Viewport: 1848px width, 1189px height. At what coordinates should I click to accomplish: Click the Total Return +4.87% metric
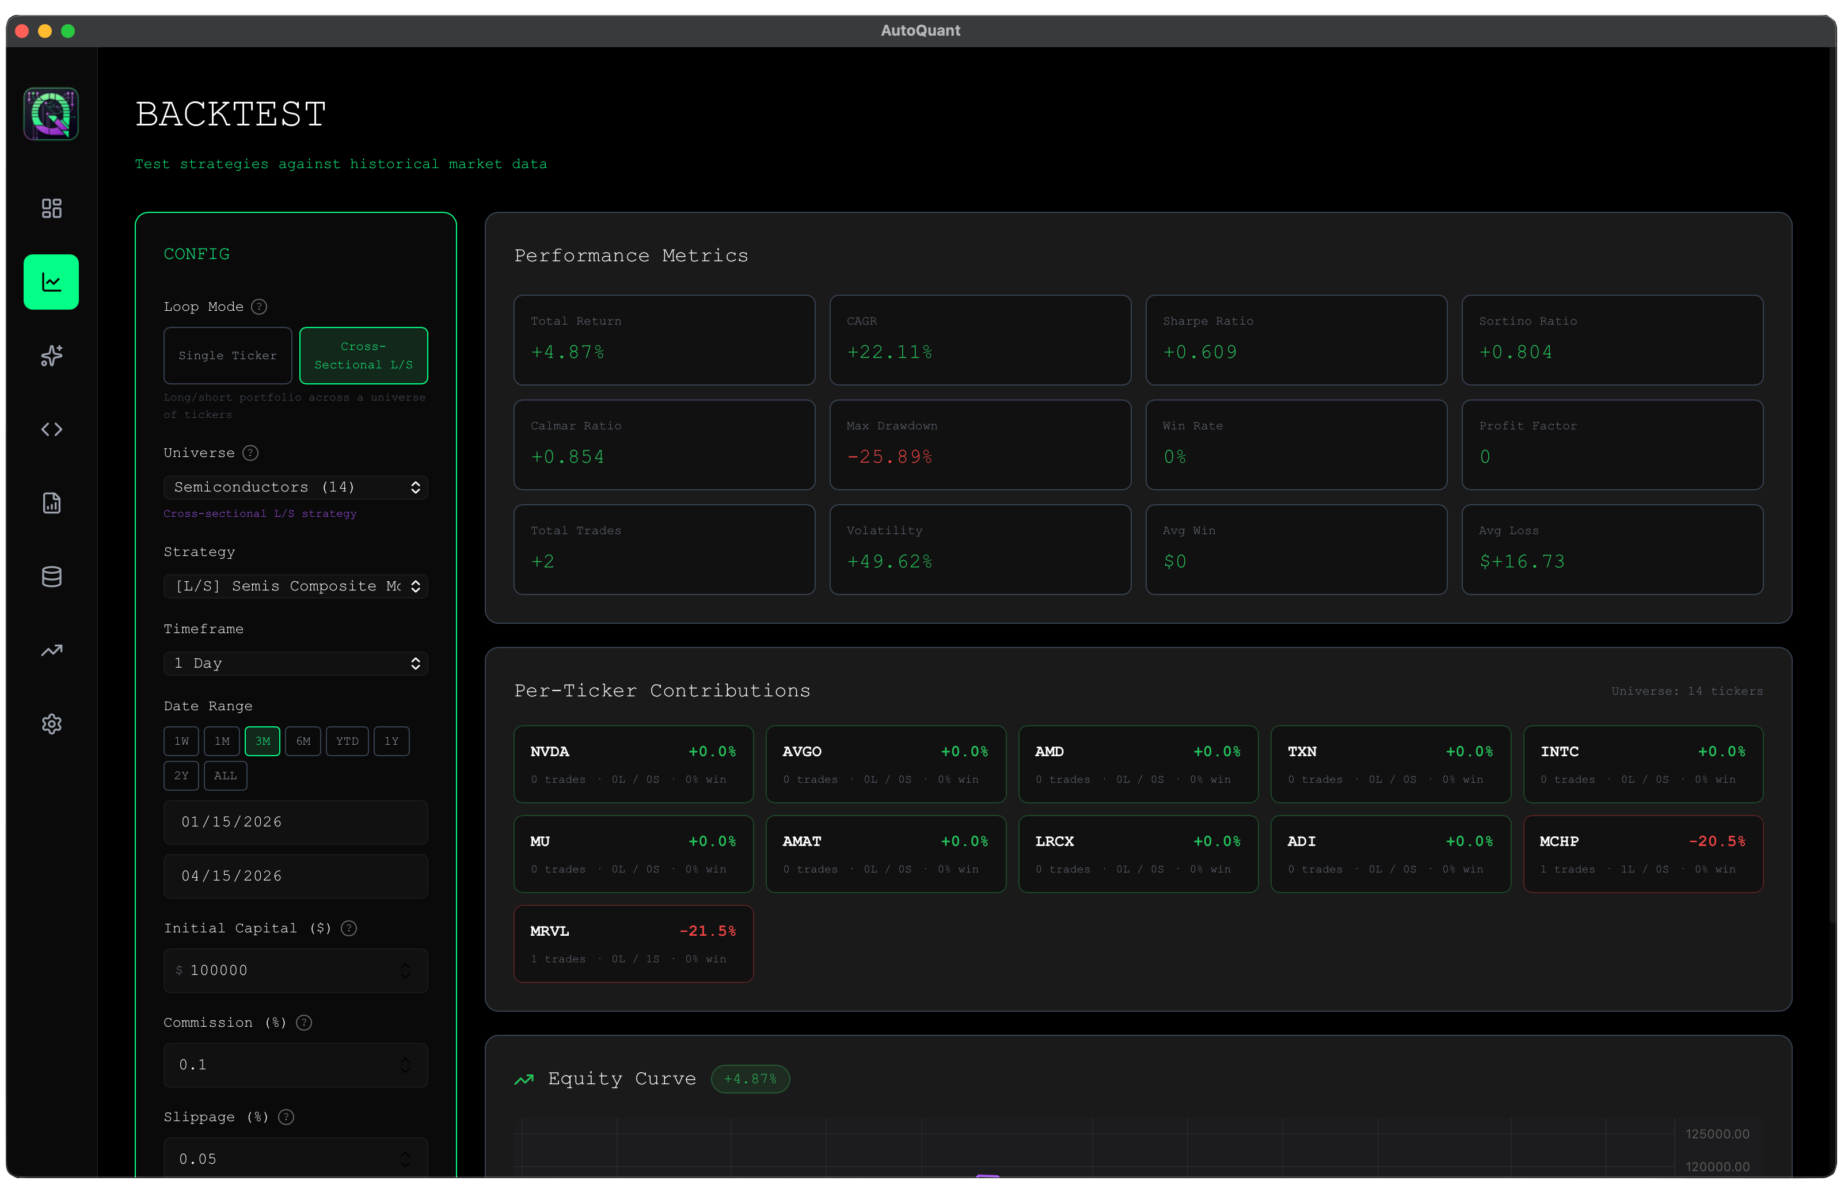pos(664,340)
